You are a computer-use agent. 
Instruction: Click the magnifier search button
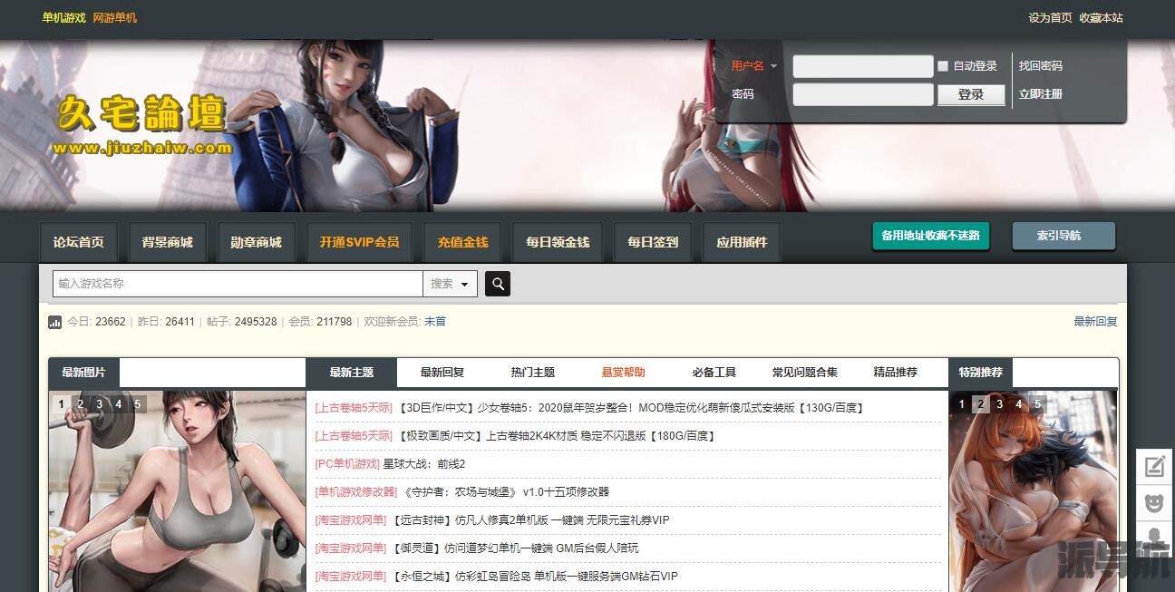(x=497, y=284)
